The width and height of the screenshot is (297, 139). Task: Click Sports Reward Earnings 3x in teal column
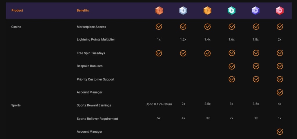231,104
